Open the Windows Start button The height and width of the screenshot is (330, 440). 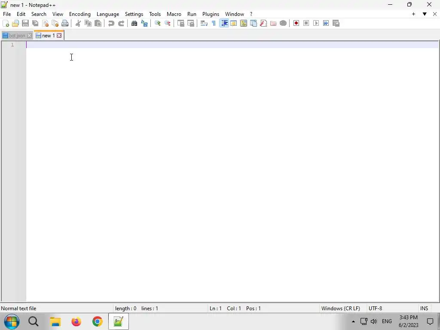tap(12, 321)
